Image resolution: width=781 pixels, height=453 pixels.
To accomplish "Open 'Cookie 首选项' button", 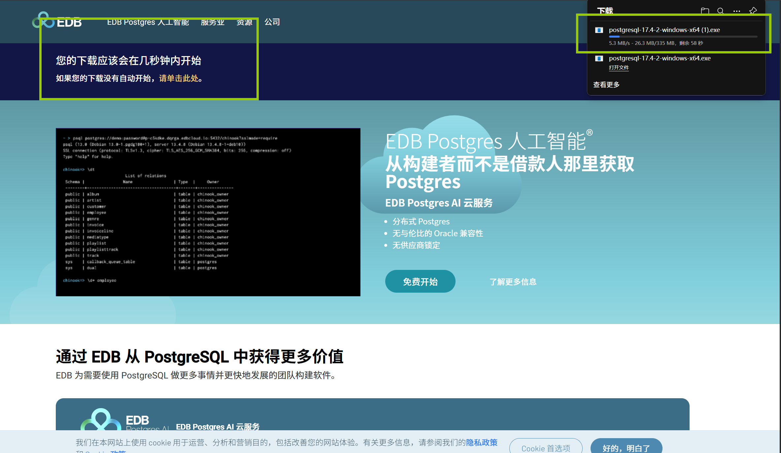I will (546, 448).
